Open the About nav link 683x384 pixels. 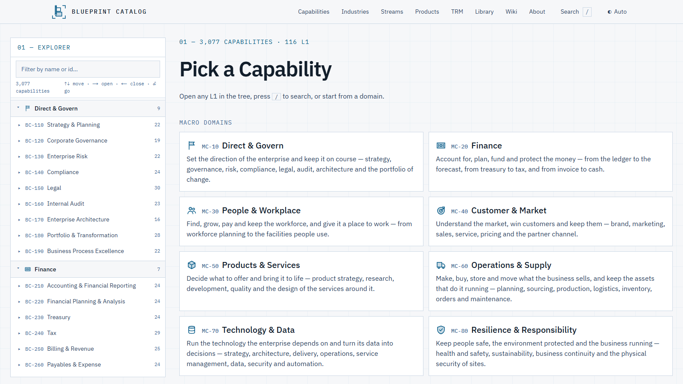537,12
